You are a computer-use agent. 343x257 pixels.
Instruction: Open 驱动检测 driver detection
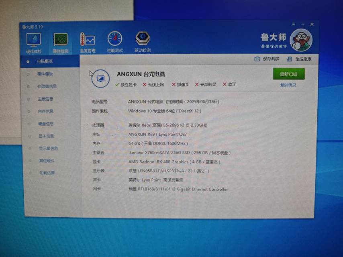coord(143,42)
